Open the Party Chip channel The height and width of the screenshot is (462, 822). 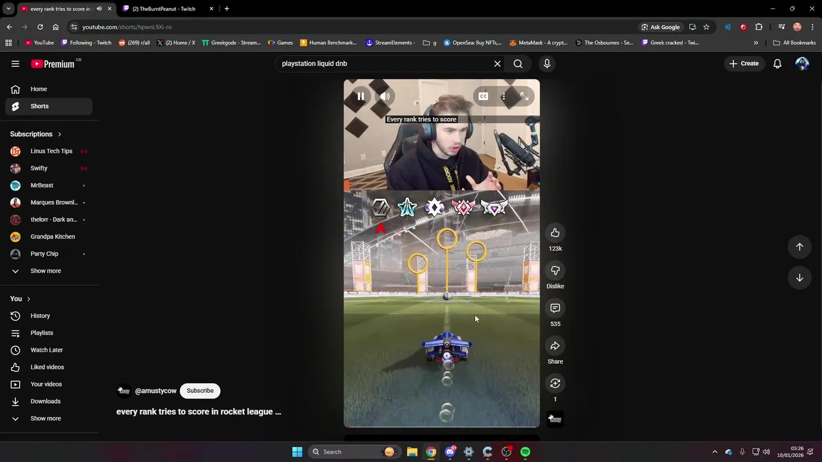49,254
